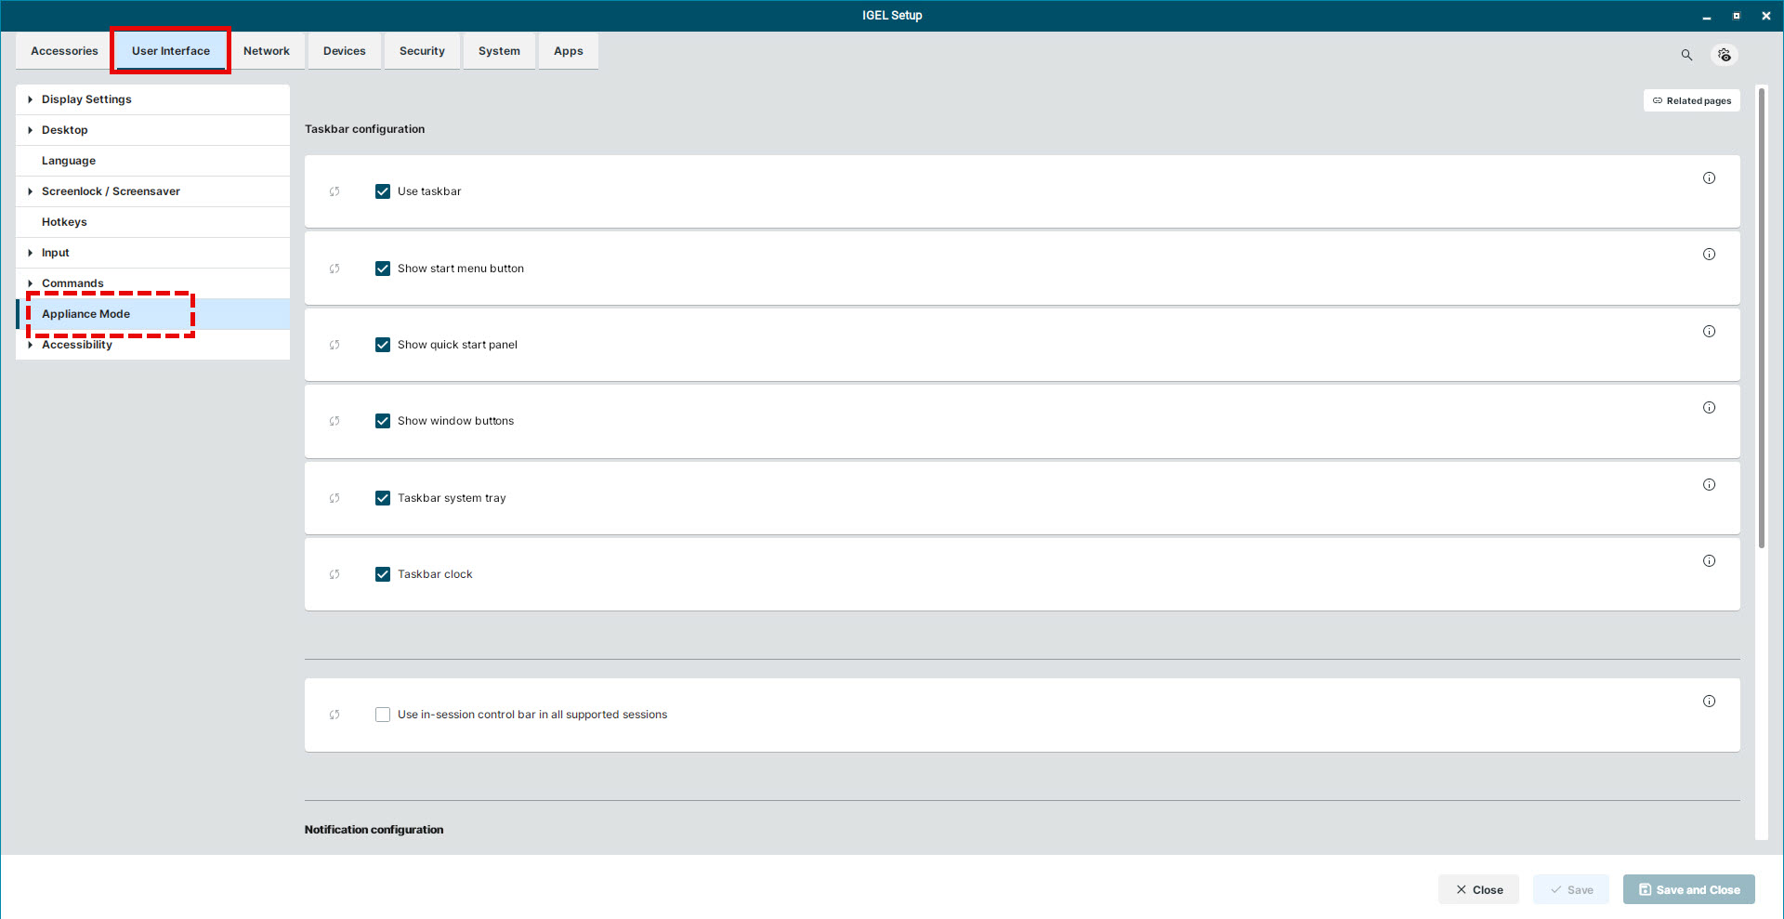Click info icon for Show quick start panel
Screen dimensions: 1784x919
click(x=1709, y=332)
